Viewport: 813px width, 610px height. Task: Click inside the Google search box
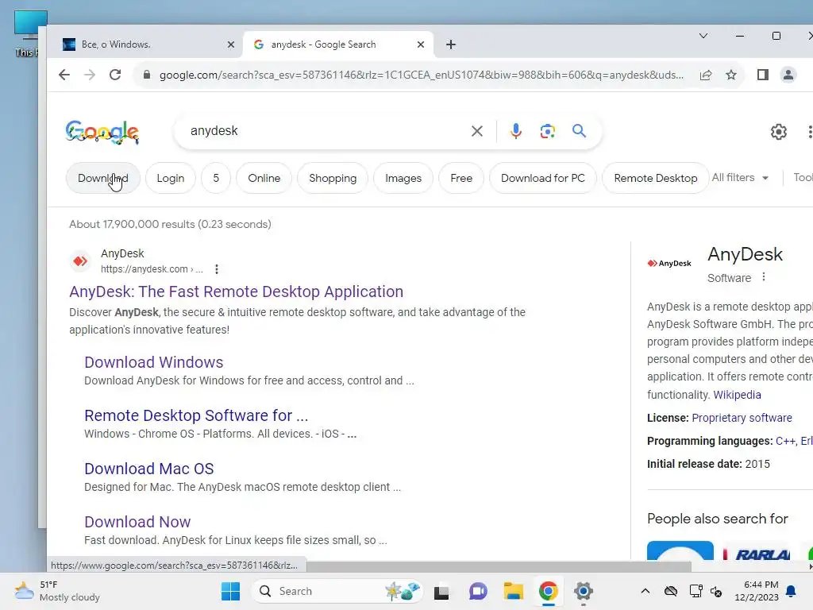coord(326,131)
